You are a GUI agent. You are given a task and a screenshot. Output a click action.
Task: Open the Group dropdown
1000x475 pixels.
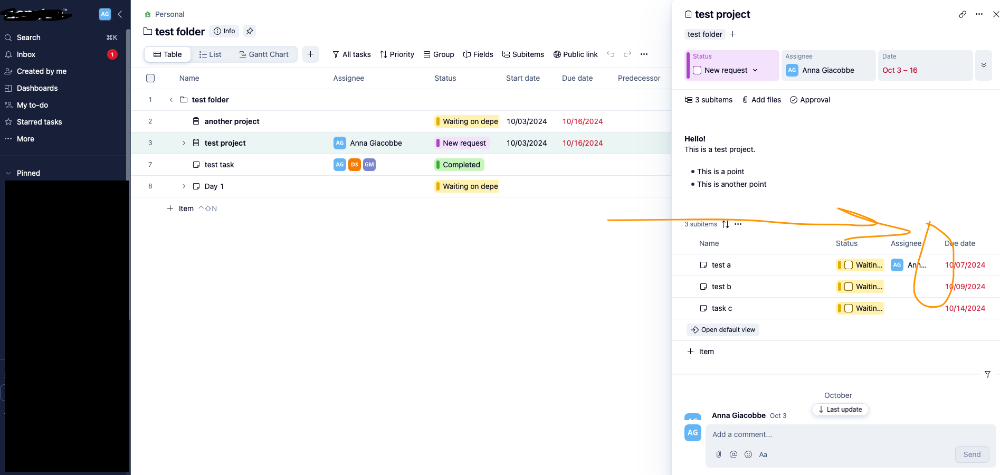pyautogui.click(x=439, y=54)
